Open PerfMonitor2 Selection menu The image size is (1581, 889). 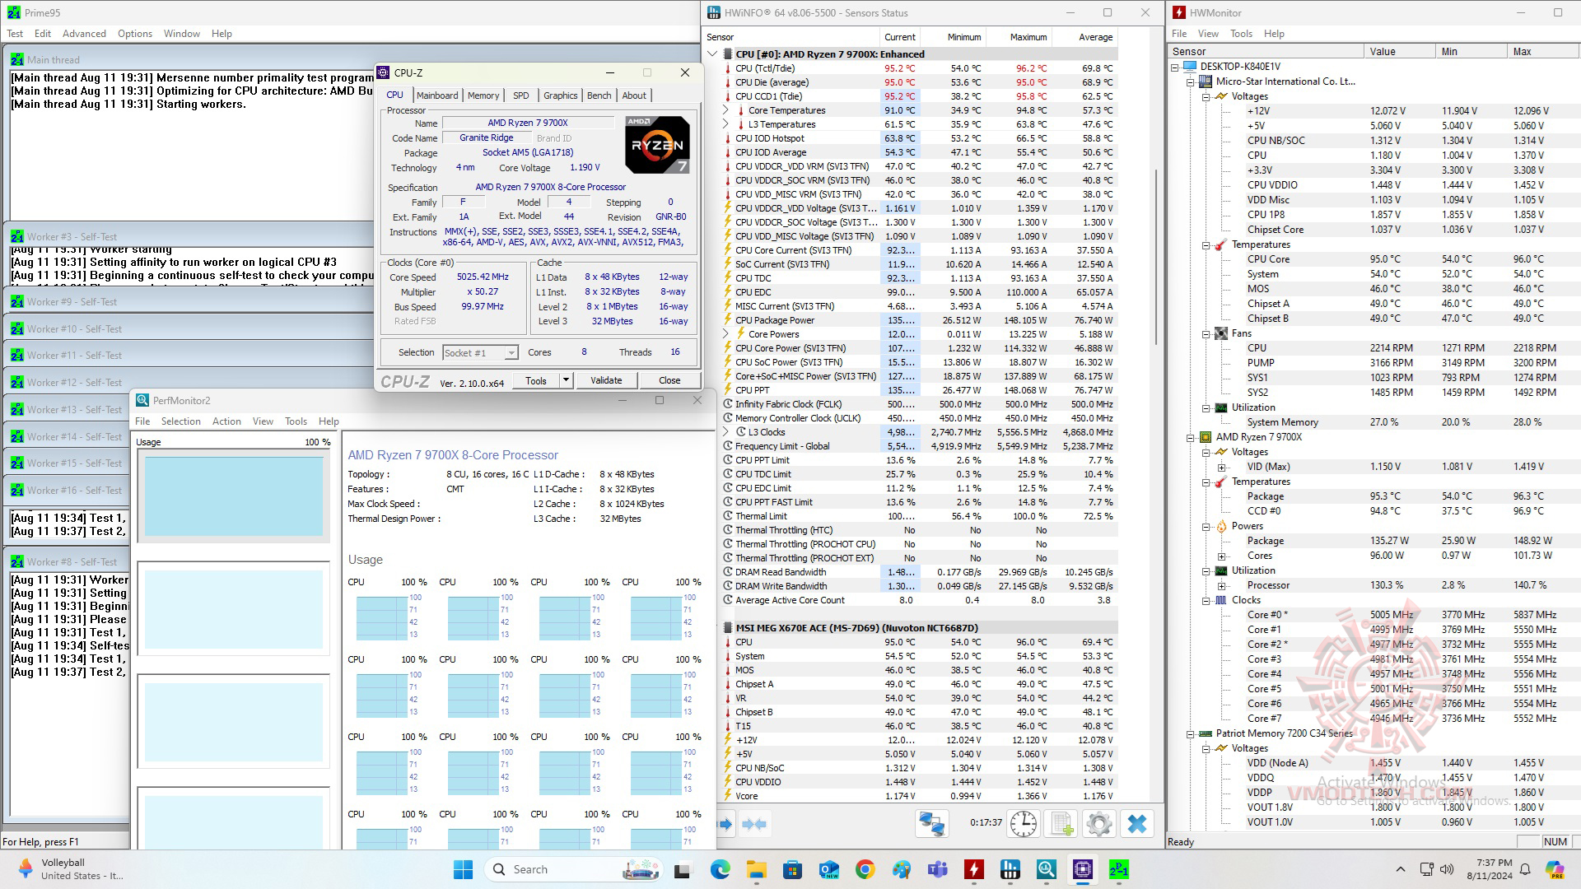(180, 421)
